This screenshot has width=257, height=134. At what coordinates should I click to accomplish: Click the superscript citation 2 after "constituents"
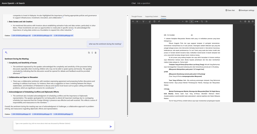pyautogui.click(x=55, y=87)
